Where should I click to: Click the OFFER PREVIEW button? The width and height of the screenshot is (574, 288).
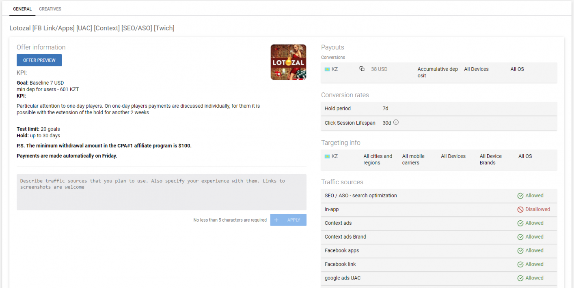tap(39, 60)
